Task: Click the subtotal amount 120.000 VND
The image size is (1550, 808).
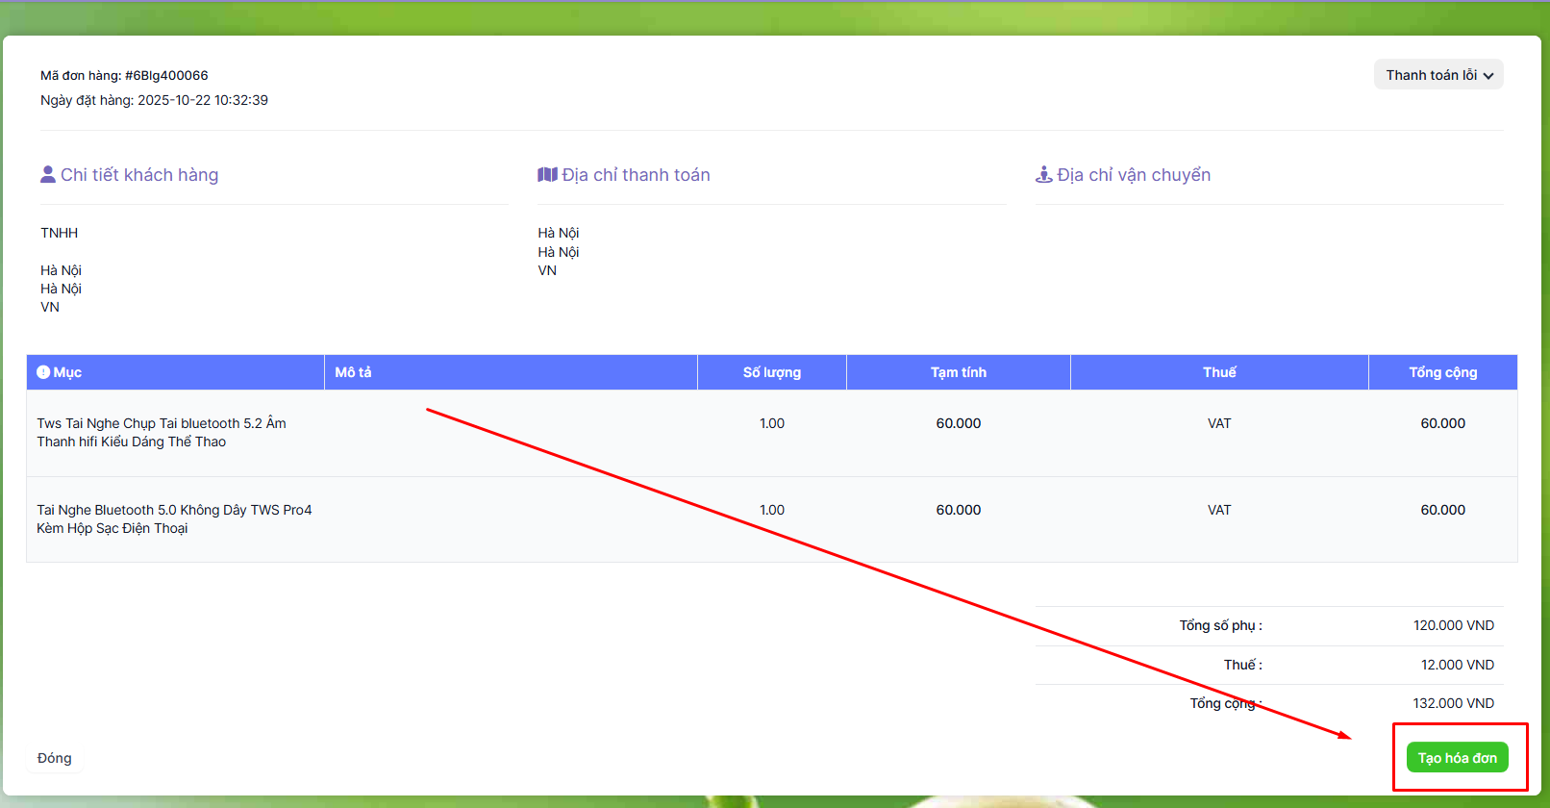Action: [1453, 625]
